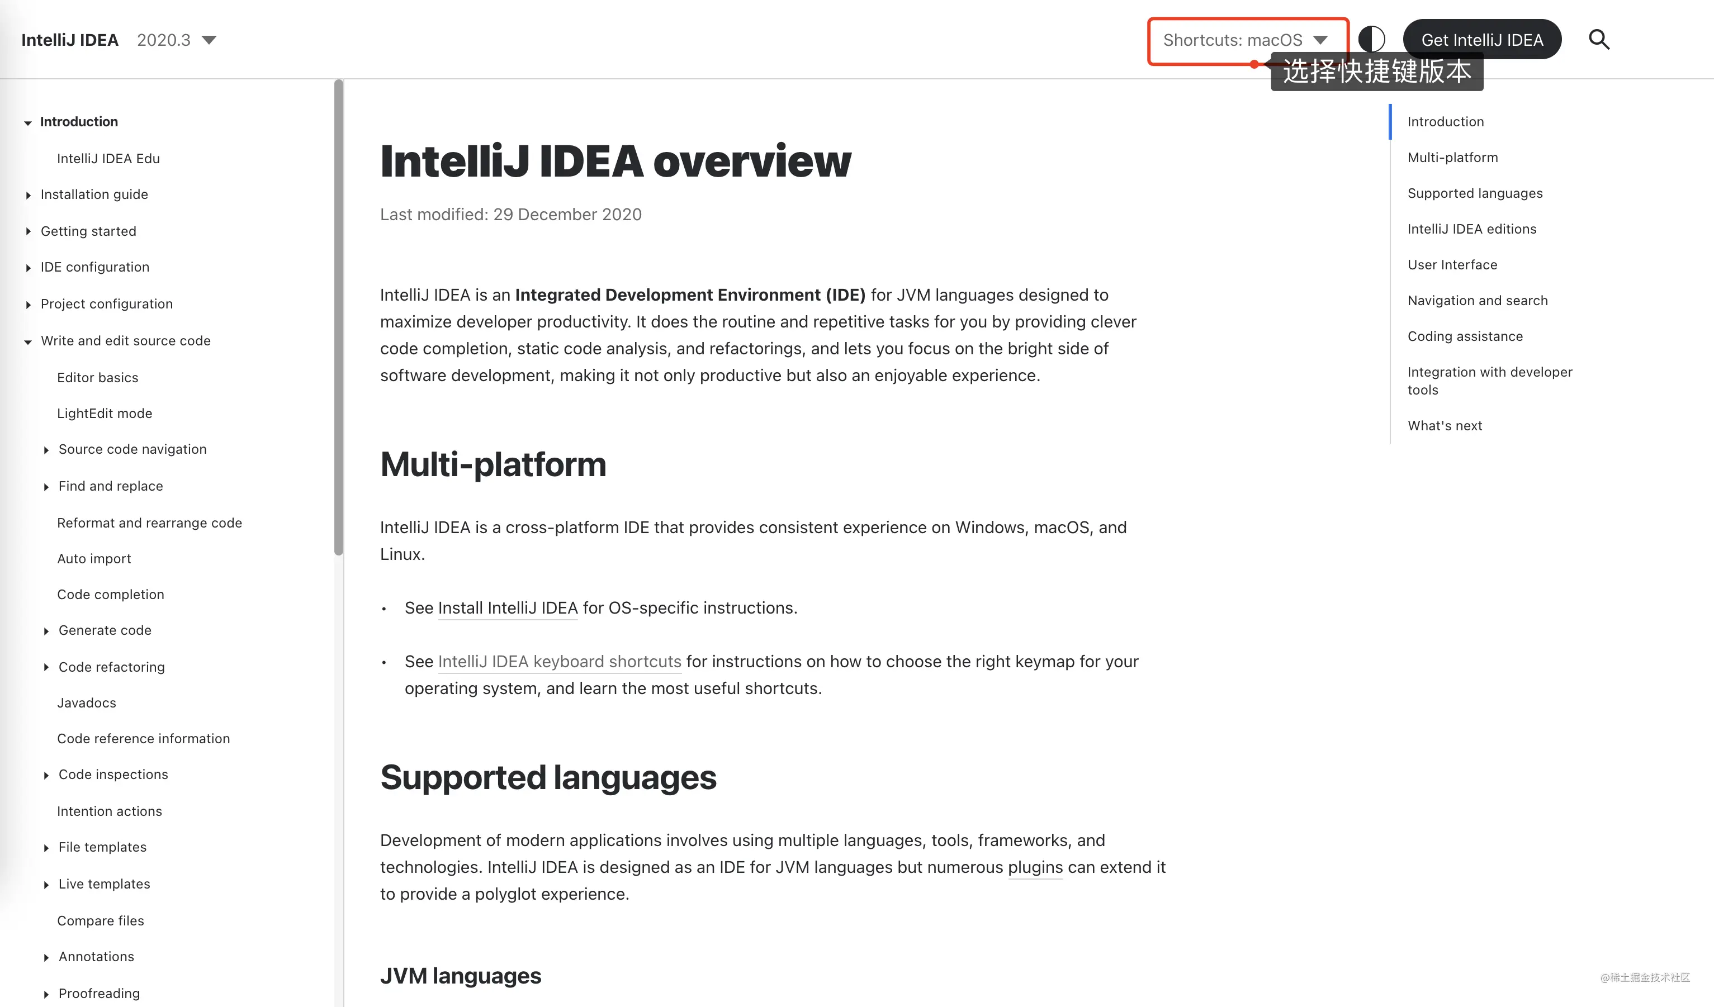Select IDE configuration label in sidebar
This screenshot has width=1714, height=1007.
pos(94,267)
